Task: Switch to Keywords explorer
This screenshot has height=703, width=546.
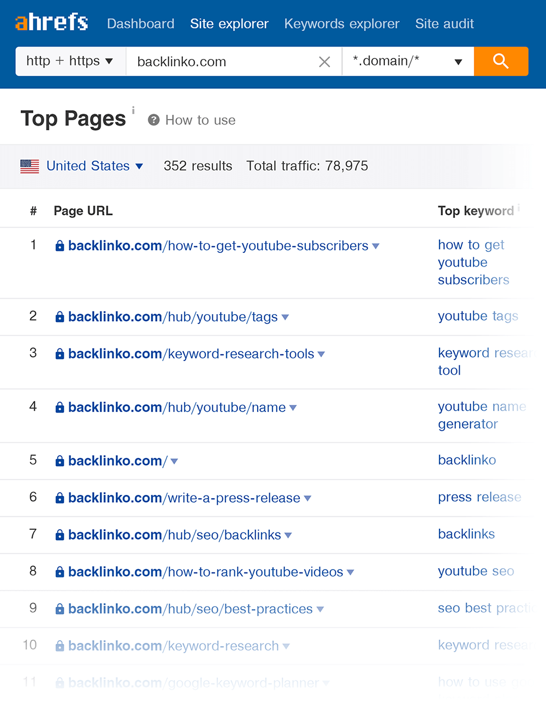Action: tap(342, 23)
